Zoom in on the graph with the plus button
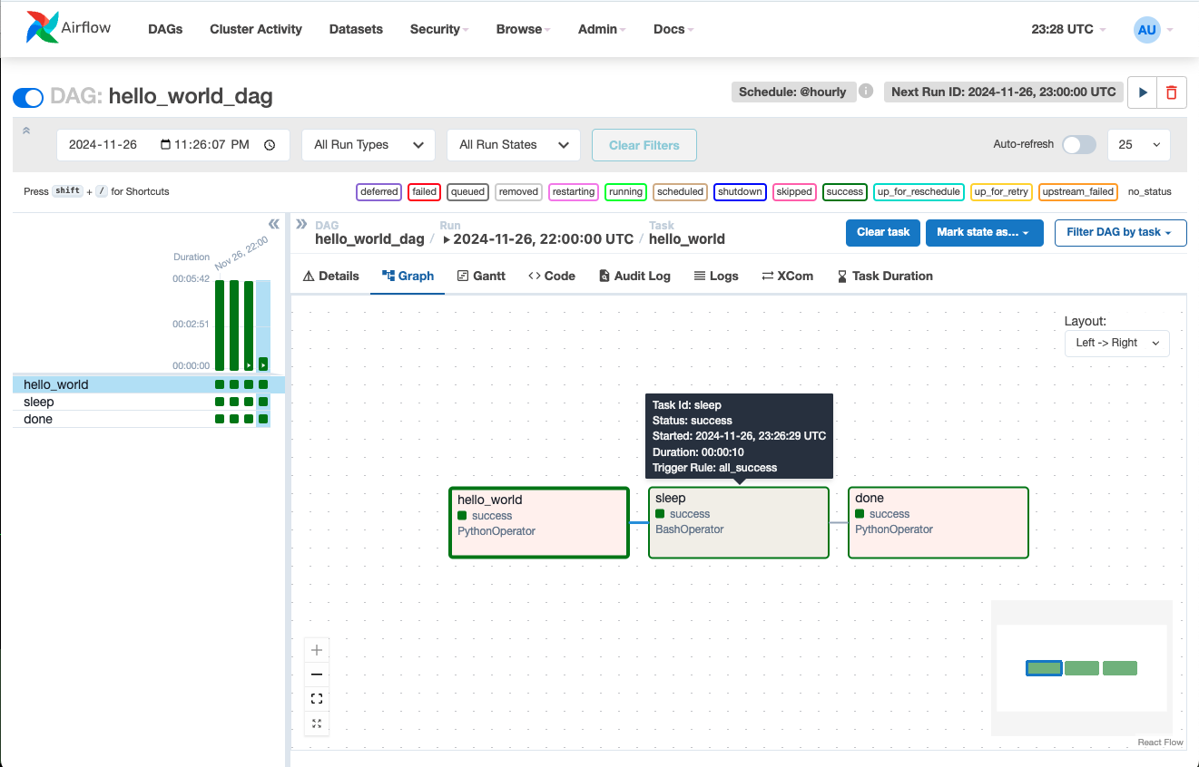 [x=317, y=650]
